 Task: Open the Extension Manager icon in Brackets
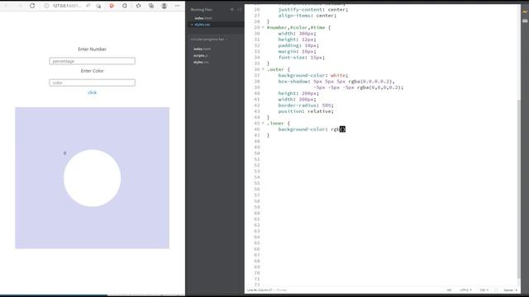(x=525, y=21)
